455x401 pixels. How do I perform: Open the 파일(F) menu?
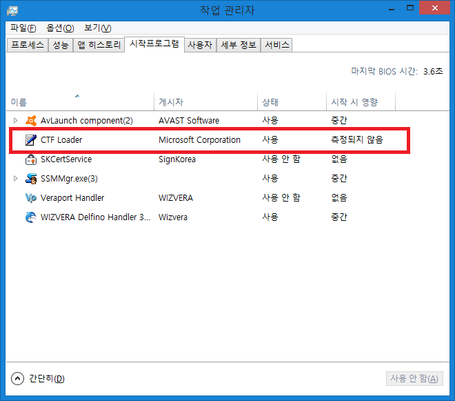tap(23, 28)
